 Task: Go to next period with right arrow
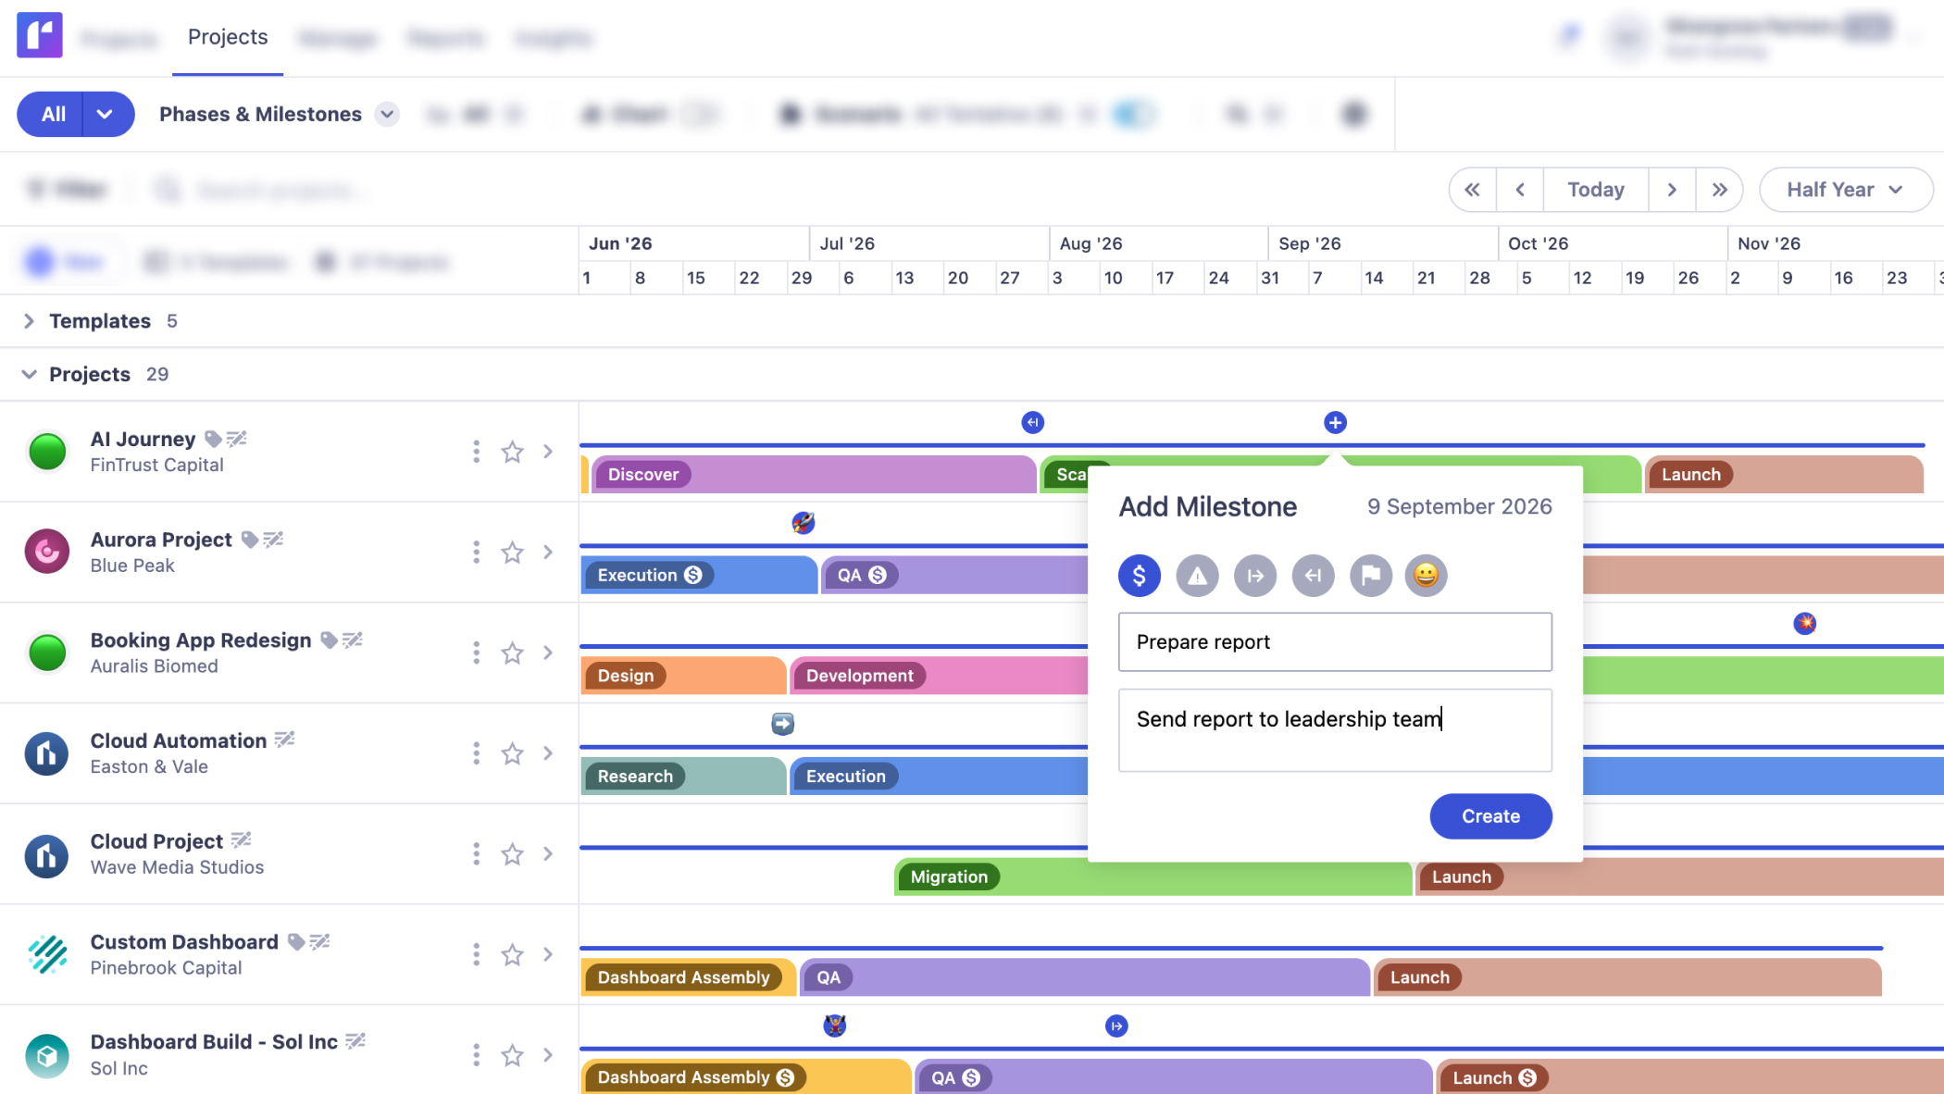click(1672, 190)
